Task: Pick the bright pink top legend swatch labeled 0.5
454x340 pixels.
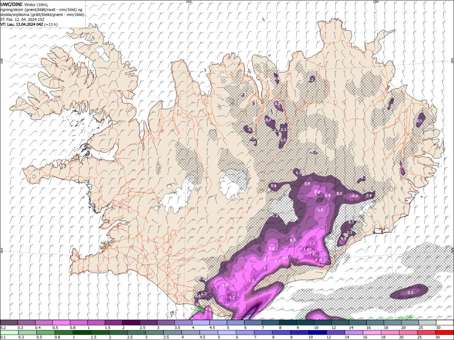Action: click(61, 323)
